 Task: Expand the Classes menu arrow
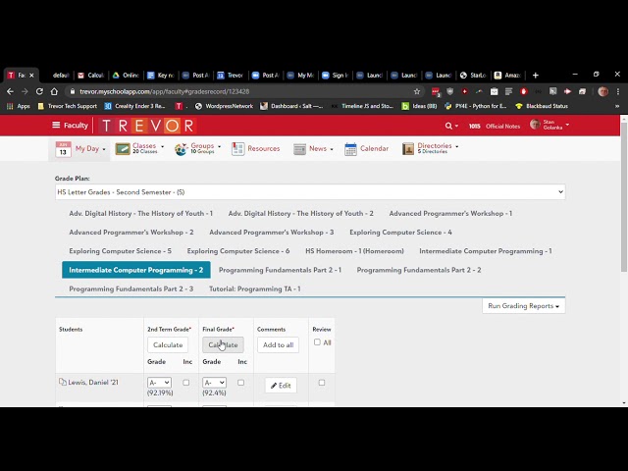tap(162, 146)
